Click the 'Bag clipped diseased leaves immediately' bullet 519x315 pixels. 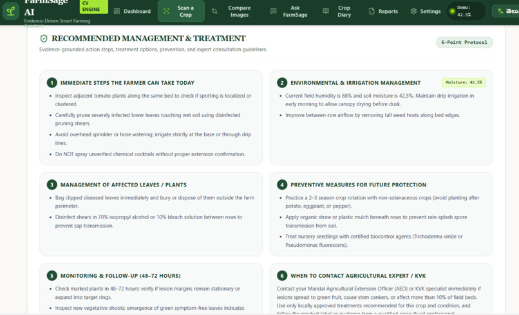pyautogui.click(x=155, y=202)
